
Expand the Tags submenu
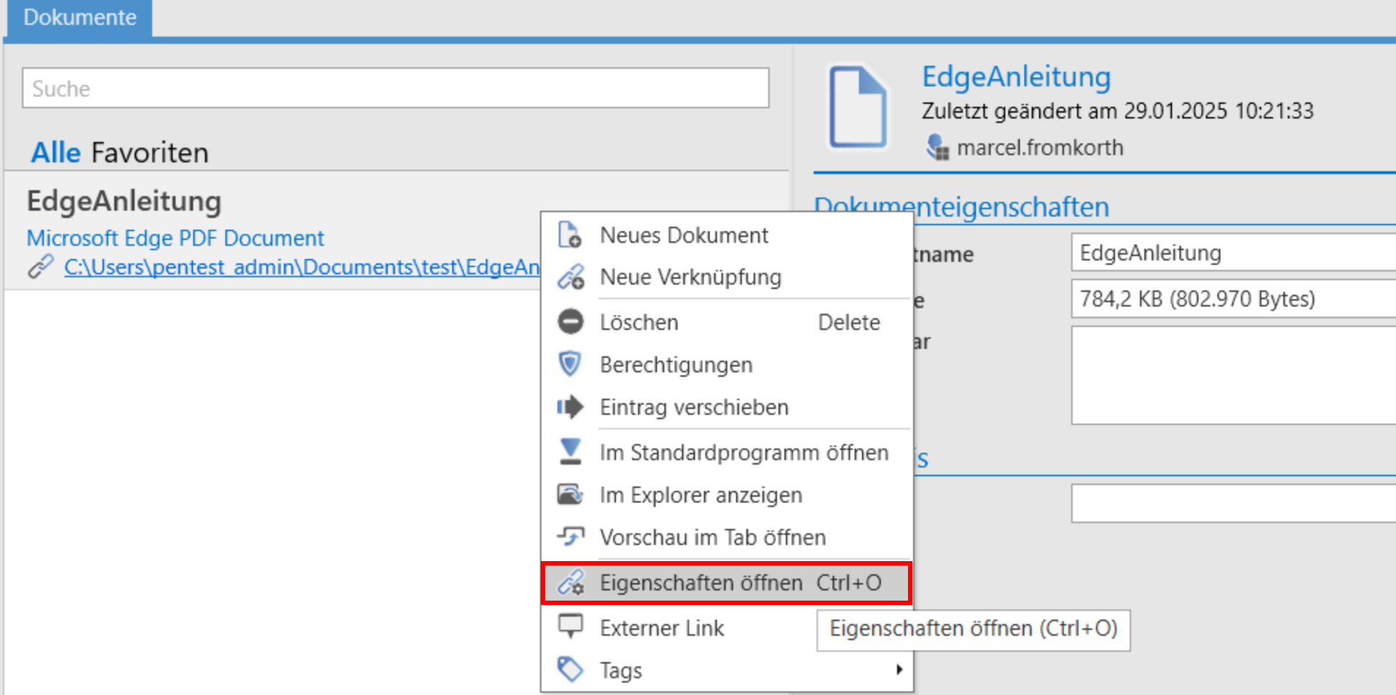[x=899, y=669]
